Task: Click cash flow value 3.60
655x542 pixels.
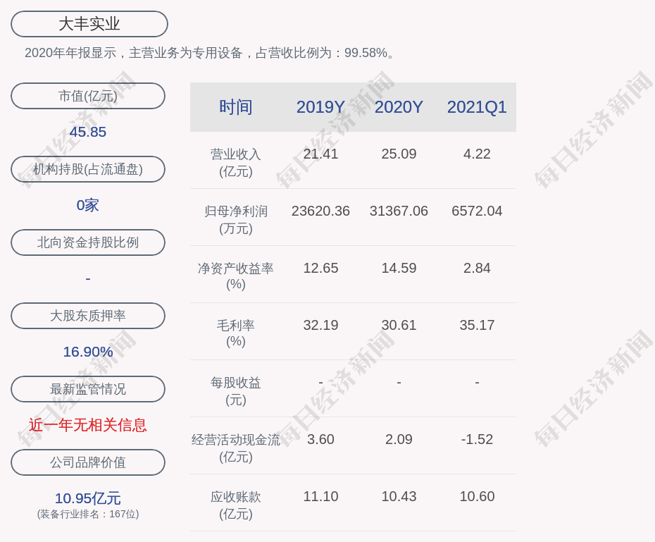Action: click(x=320, y=439)
